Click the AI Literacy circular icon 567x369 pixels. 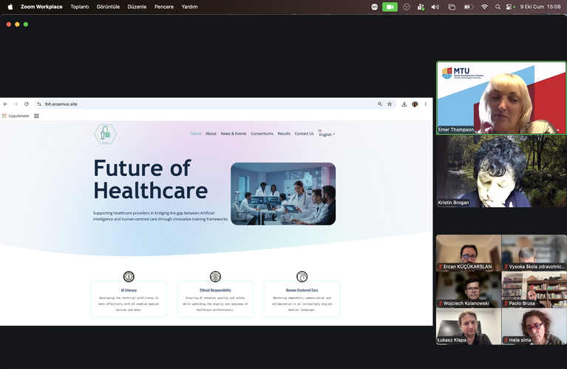[x=129, y=277]
